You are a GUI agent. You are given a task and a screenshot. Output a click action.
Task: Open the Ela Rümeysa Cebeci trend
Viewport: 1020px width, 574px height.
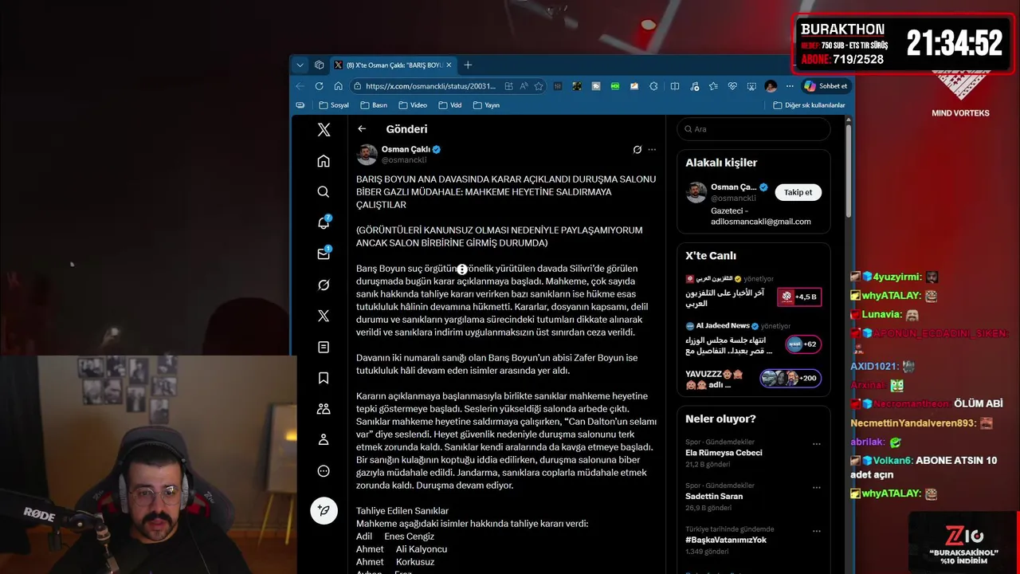click(x=724, y=453)
